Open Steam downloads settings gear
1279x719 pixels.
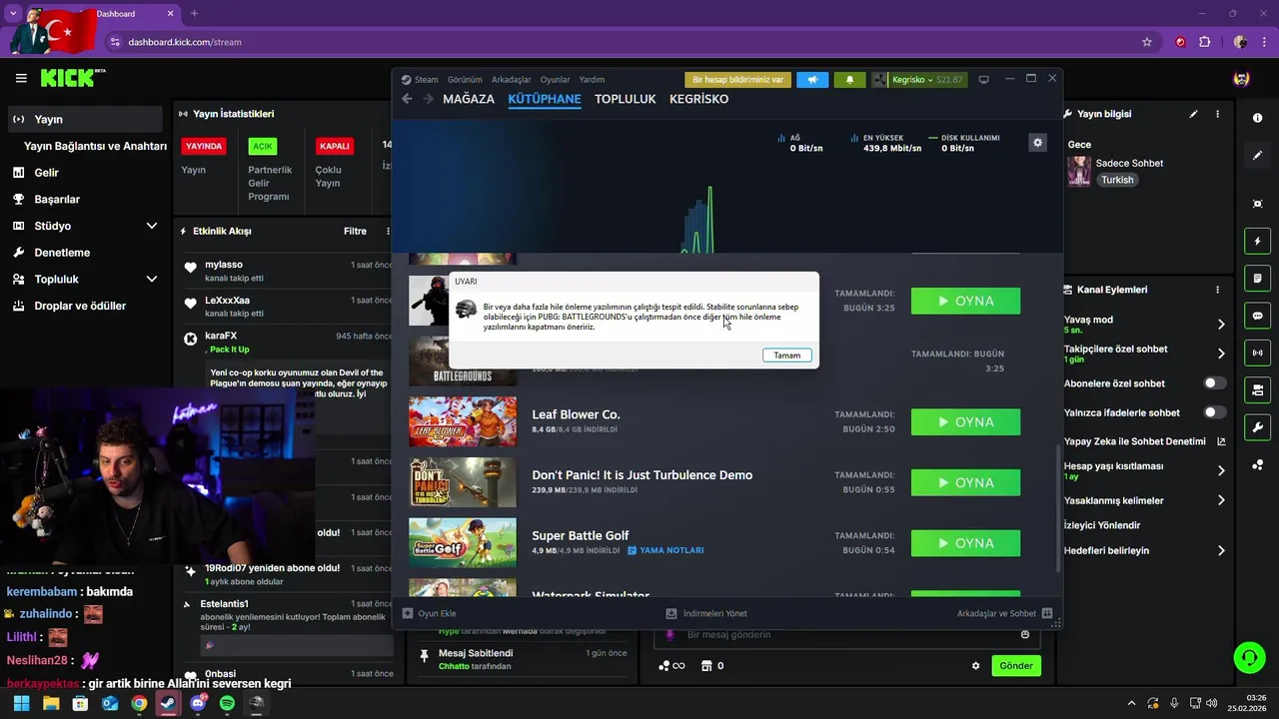[x=1037, y=143]
